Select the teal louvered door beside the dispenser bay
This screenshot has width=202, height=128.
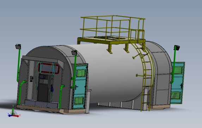click(x=80, y=87)
